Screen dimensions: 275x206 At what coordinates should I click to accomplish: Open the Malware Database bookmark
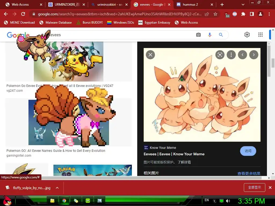coord(56,23)
